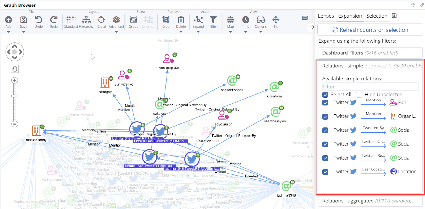The height and width of the screenshot is (209, 425).
Task: Select the ludmila1348 social account node
Action: 286,186
